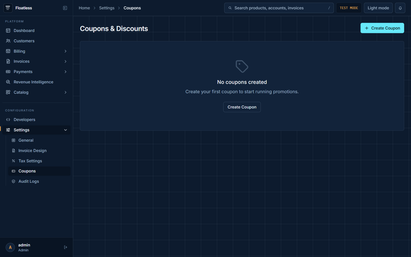Viewport: 411px width, 257px height.
Task: Click the Dashboard sidebar icon
Action: [8, 31]
